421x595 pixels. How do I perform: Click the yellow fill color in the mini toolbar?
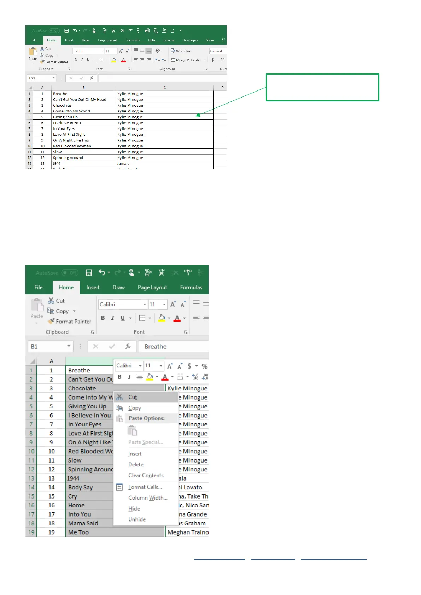(150, 377)
